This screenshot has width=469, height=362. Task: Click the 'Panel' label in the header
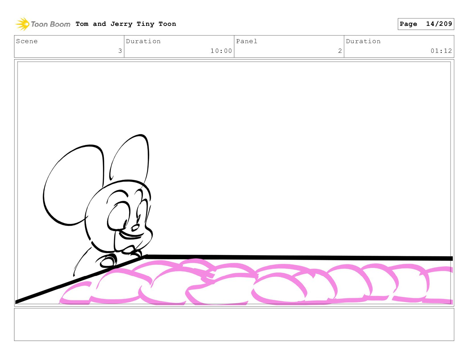(247, 41)
